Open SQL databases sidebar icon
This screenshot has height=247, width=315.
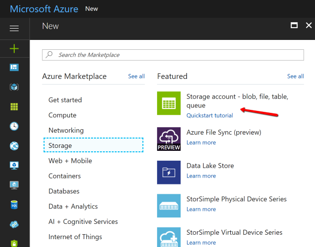(14, 205)
